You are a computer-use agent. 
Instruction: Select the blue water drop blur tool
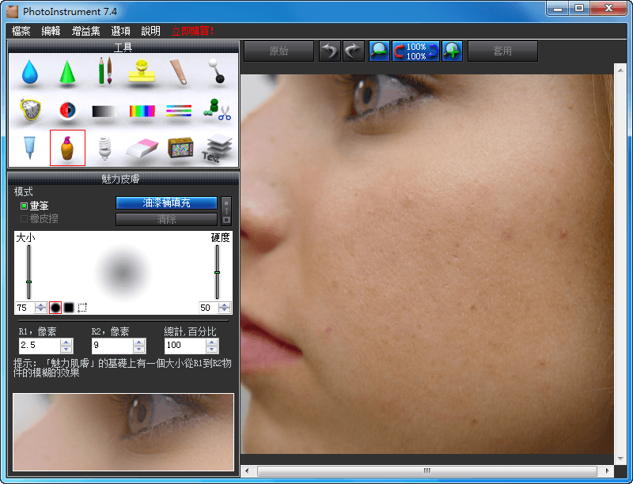click(29, 73)
